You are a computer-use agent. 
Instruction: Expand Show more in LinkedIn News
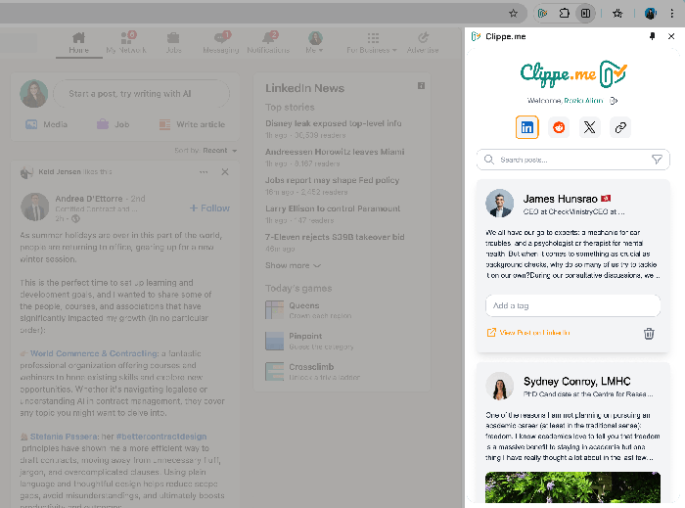[x=293, y=265]
